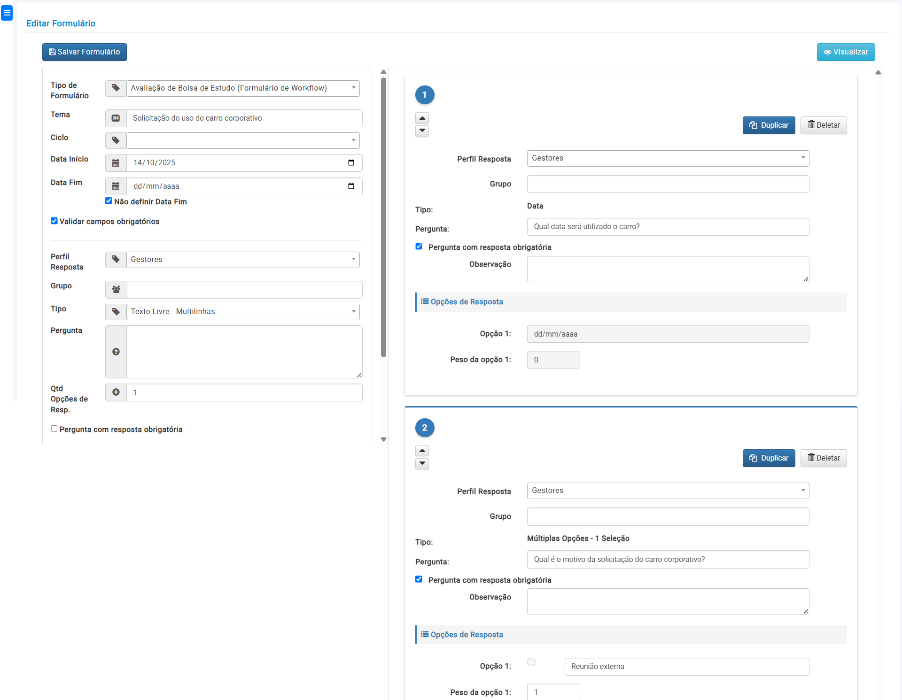The image size is (902, 700).
Task: Click the Tema text input field
Action: click(244, 118)
